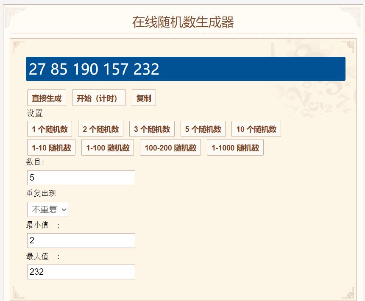This screenshot has height=301, width=365.
Task: Choose the 2 个随机数 preset
Action: click(x=100, y=129)
